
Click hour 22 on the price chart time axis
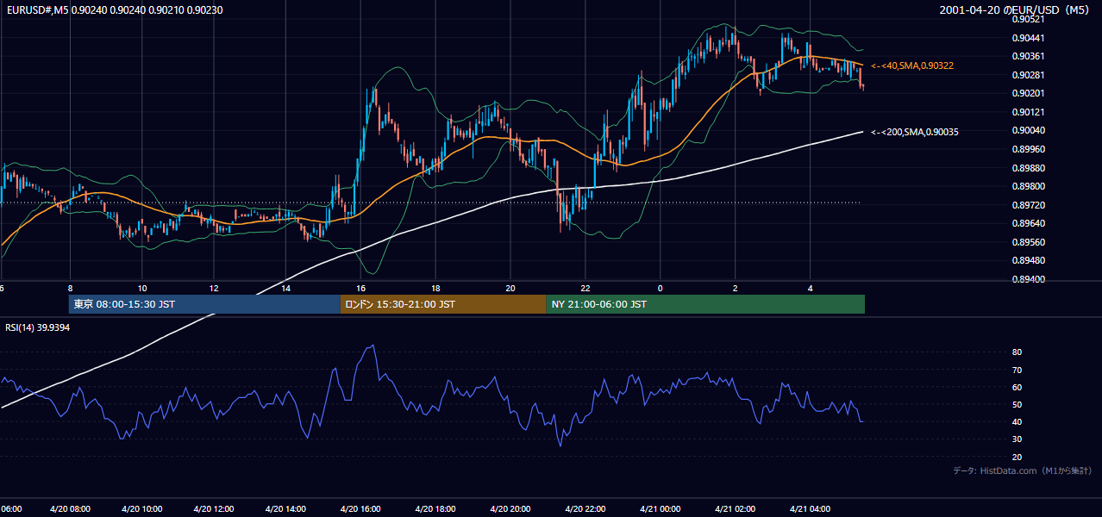click(585, 288)
